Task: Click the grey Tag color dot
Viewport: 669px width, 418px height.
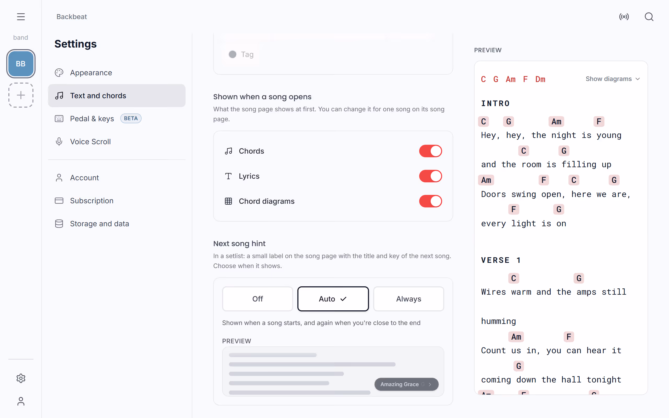Action: click(x=233, y=54)
